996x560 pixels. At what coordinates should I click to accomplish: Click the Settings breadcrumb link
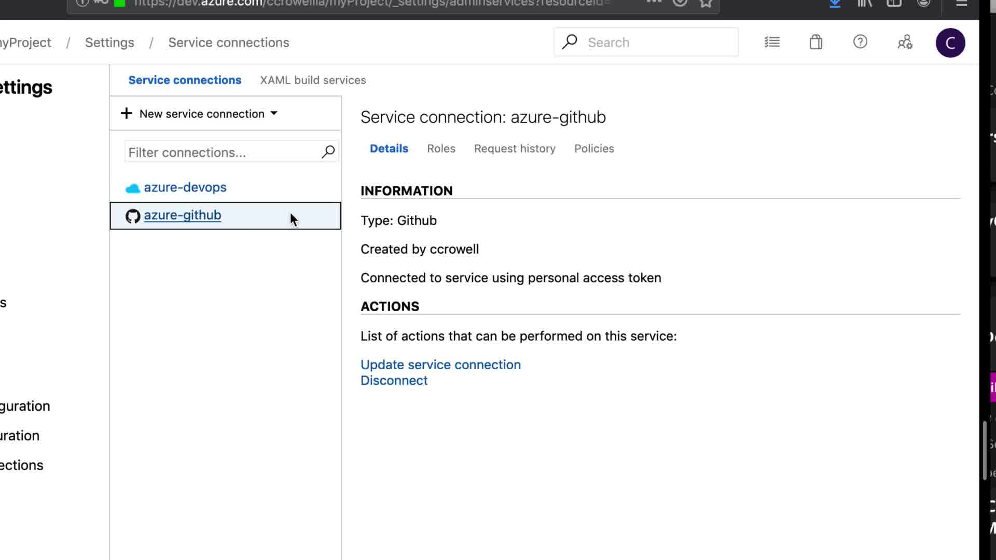pos(109,43)
